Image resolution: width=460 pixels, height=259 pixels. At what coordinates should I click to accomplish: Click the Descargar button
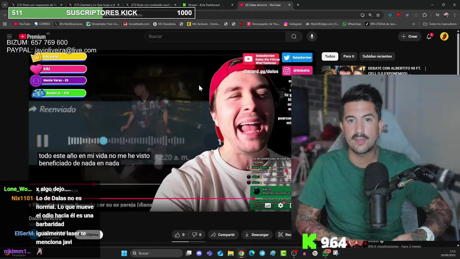[257, 235]
